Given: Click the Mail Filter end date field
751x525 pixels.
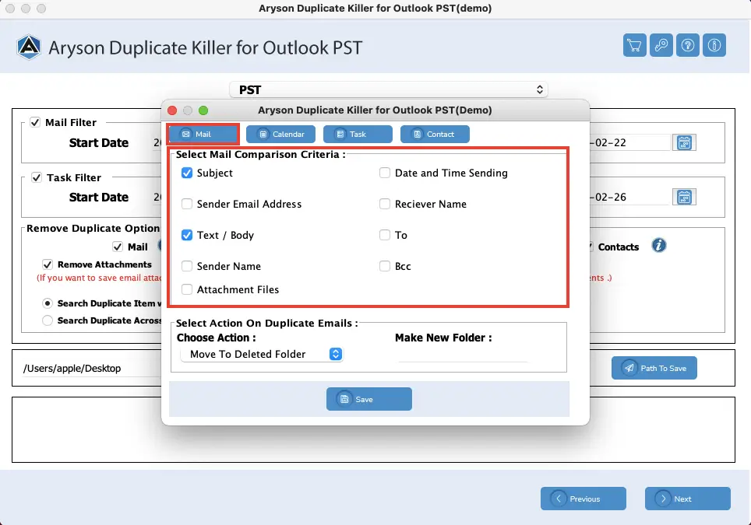Looking at the screenshot, I should [x=629, y=142].
